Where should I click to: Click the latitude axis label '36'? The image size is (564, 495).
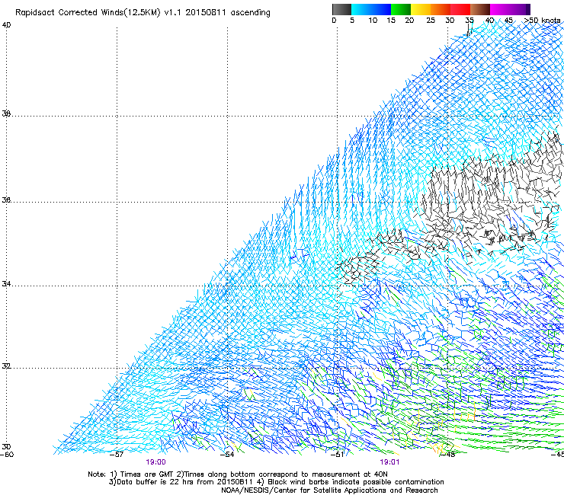pyautogui.click(x=6, y=200)
